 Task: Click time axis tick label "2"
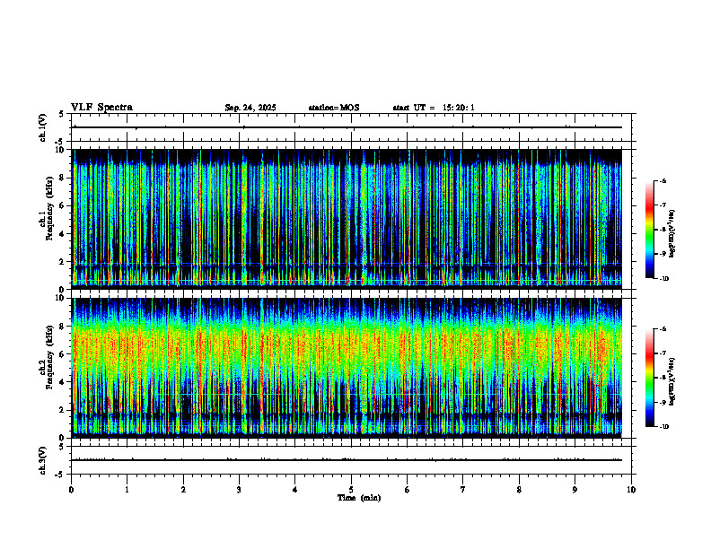click(x=183, y=490)
